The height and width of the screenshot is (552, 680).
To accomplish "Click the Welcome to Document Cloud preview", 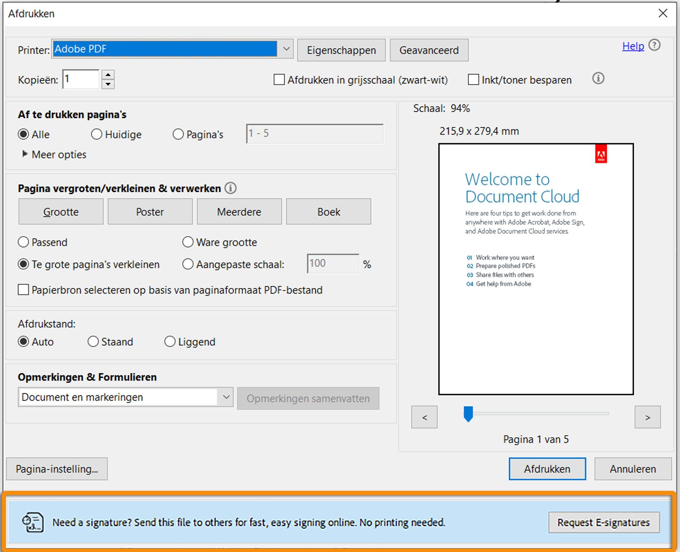I will pos(536,269).
